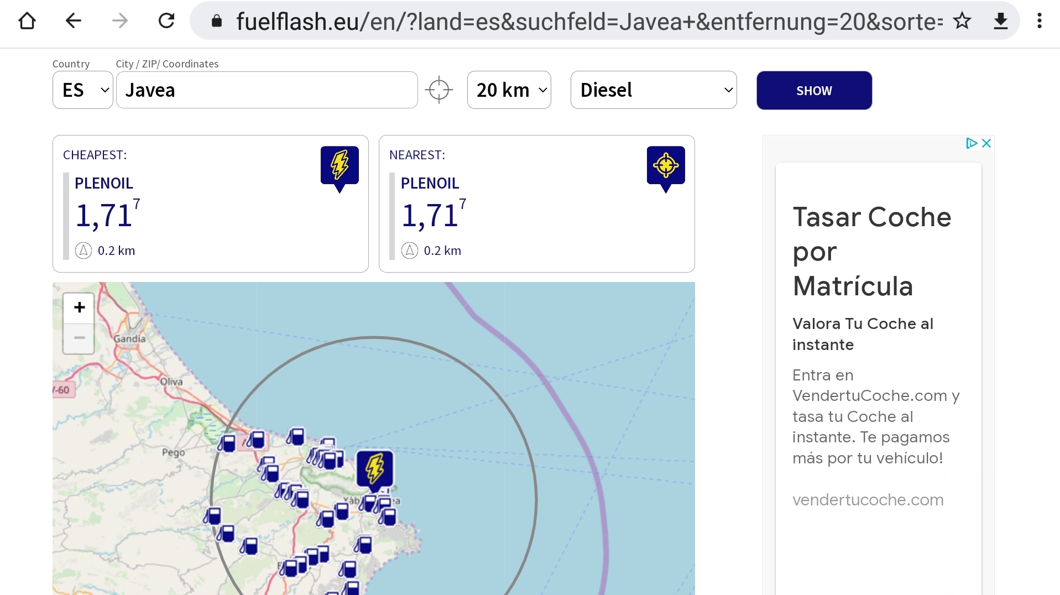Open browser downloads icon
The height and width of the screenshot is (595, 1060).
coord(1001,21)
